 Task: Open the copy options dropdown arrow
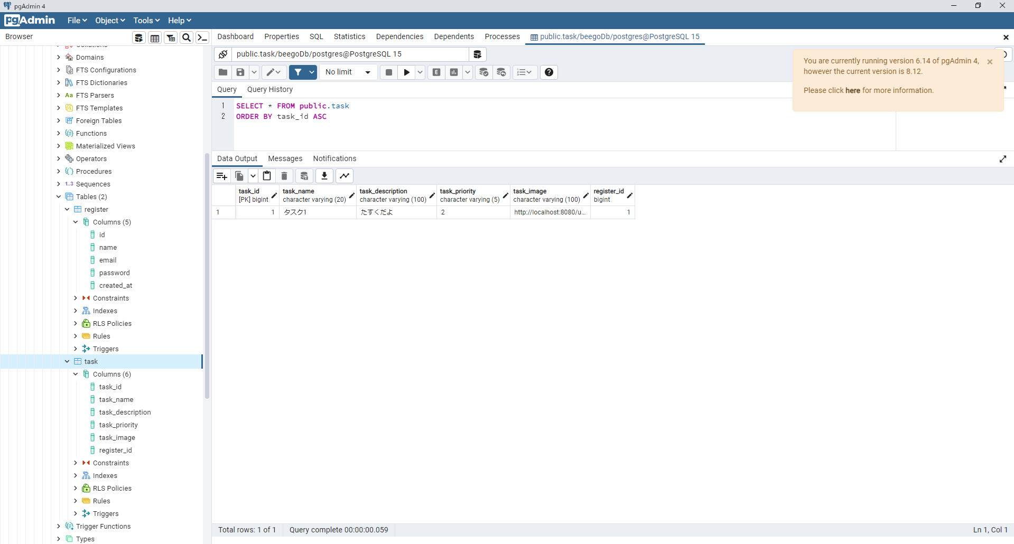[x=253, y=176]
